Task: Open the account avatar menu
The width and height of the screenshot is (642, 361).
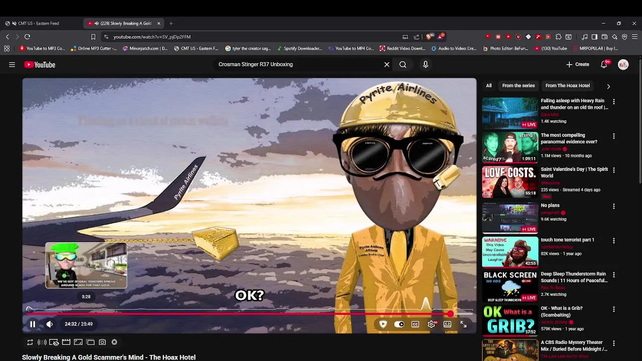Action: tap(623, 65)
